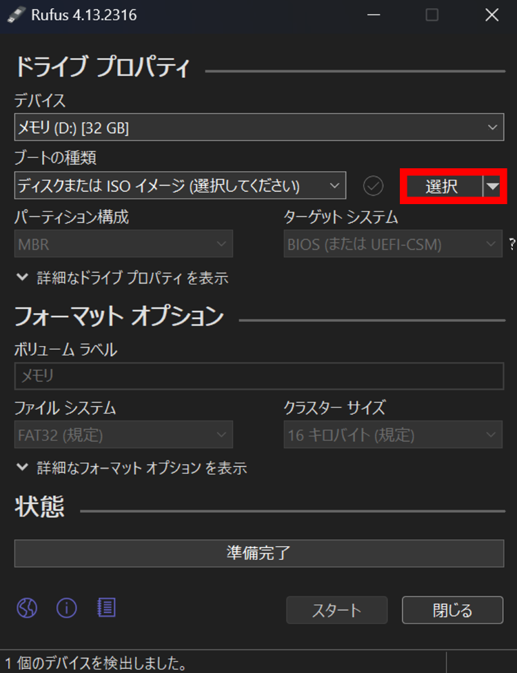Click the 閉じる button
The width and height of the screenshot is (517, 673).
click(453, 610)
